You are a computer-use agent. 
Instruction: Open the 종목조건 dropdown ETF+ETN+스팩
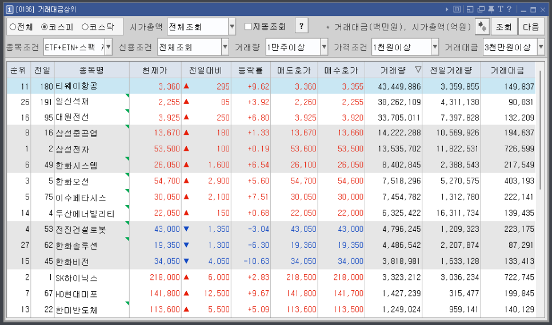(78, 47)
